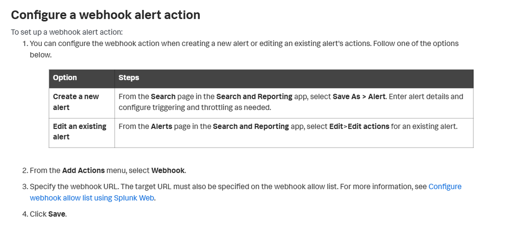Click the "Option" column header
The height and width of the screenshot is (228, 510).
pos(65,78)
